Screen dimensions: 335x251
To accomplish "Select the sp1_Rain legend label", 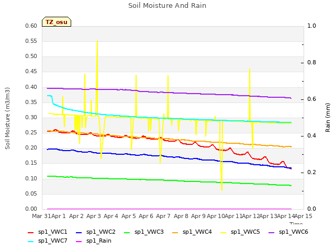I will [x=99, y=241].
